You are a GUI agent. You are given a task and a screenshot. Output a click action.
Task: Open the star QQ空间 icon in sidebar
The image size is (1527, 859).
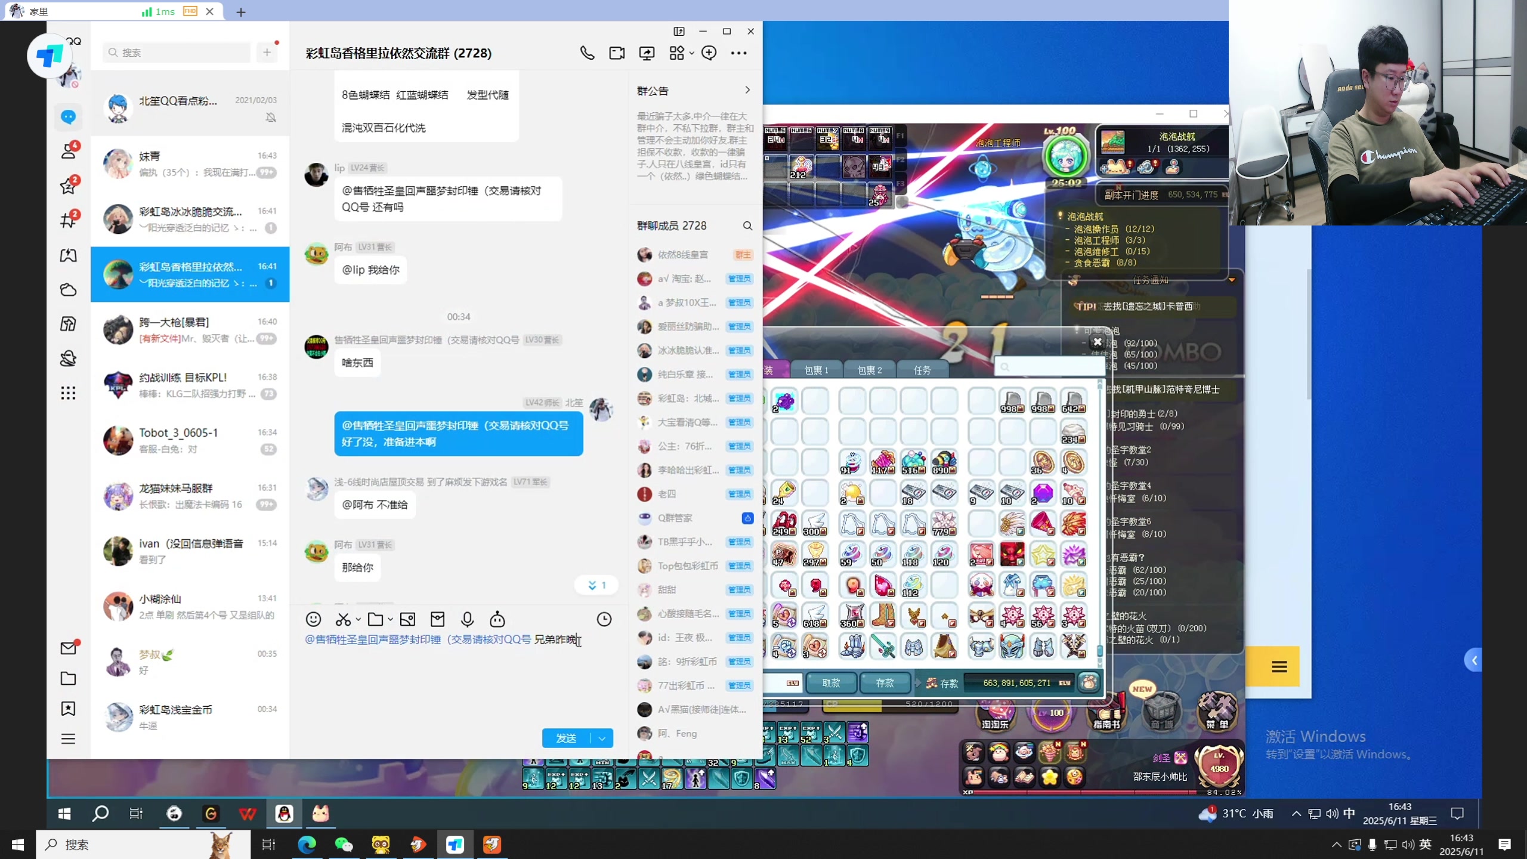68,186
